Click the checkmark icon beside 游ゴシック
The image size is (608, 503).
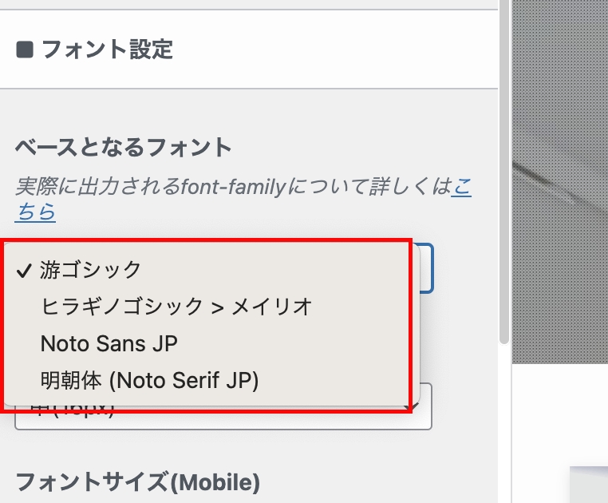click(x=24, y=270)
